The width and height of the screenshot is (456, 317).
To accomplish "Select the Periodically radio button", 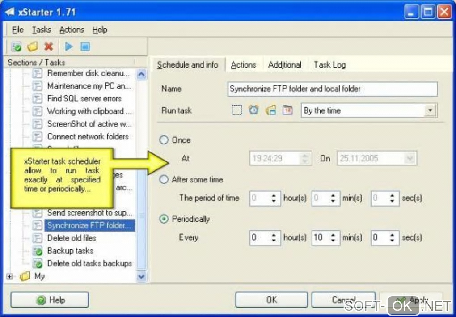I will pos(164,219).
